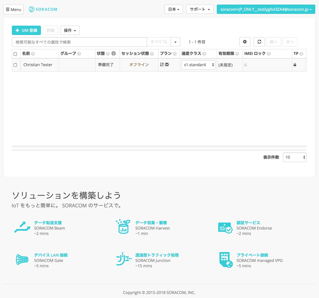Toggle the 状態 column filter box icon
Viewport: 319px width, 298px height.
click(x=114, y=54)
